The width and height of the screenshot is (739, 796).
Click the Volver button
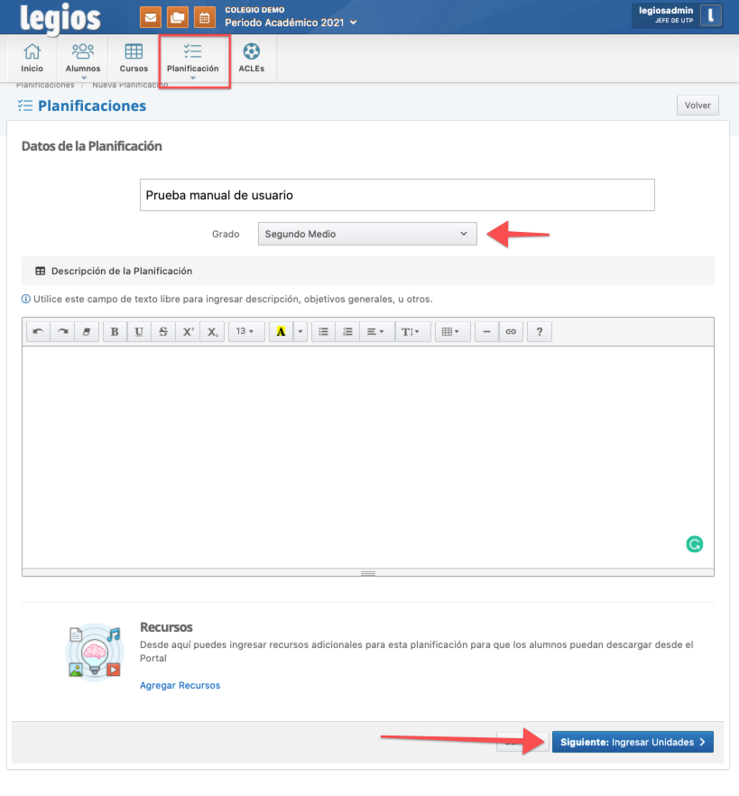(697, 106)
